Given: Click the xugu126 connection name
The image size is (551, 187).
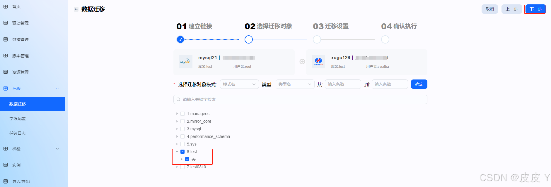Looking at the screenshot, I should (341, 58).
